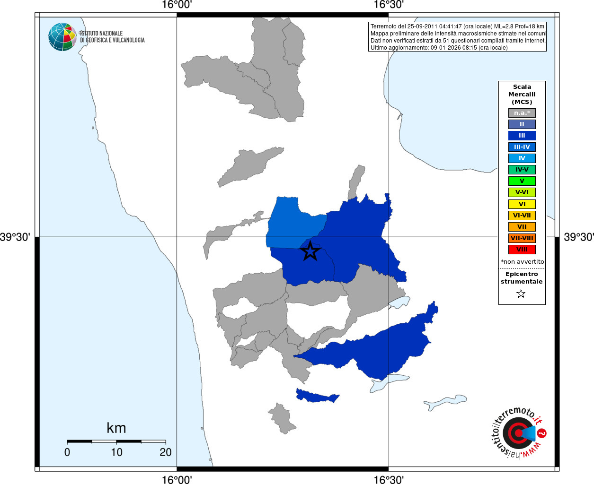Click the scale bar '20' mark
This screenshot has height=484, width=594.
click(x=166, y=452)
